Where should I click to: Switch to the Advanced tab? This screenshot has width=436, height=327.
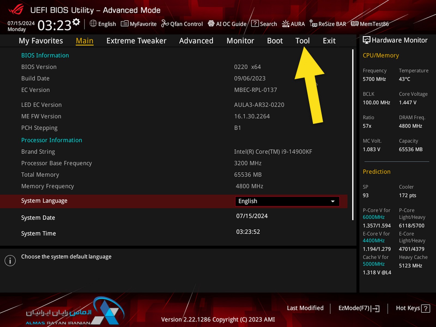(196, 41)
